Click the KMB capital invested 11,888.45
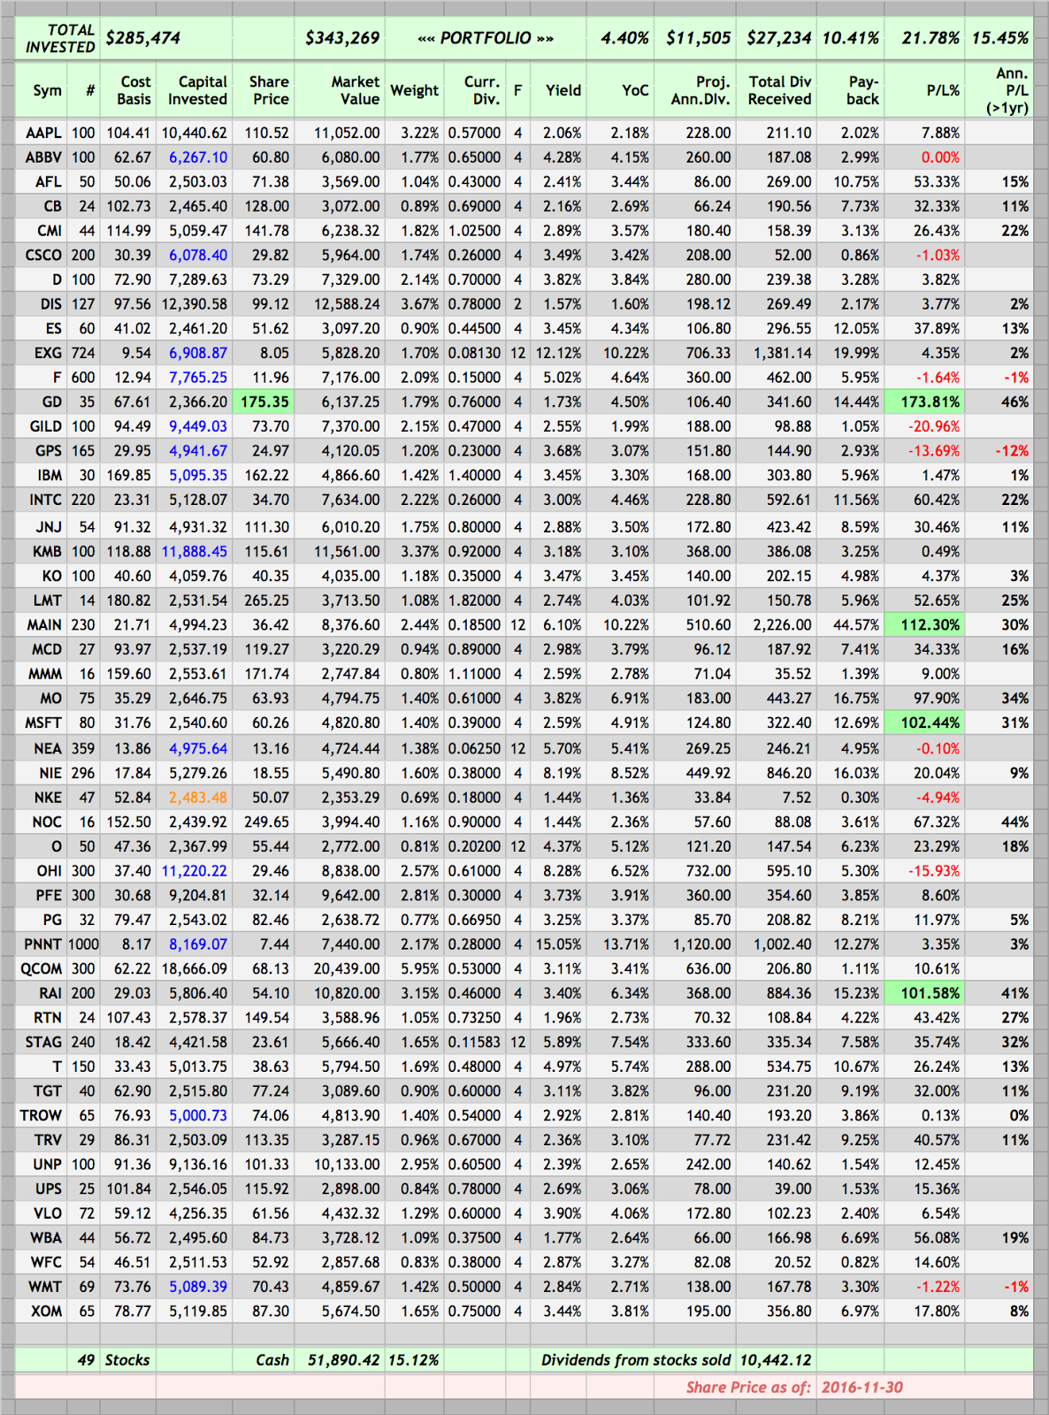The image size is (1049, 1415). click(x=195, y=551)
